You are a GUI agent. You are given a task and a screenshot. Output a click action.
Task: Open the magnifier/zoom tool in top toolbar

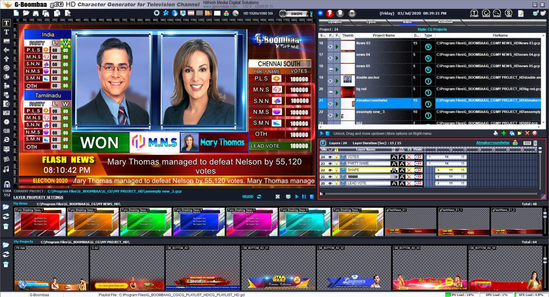tap(236, 13)
